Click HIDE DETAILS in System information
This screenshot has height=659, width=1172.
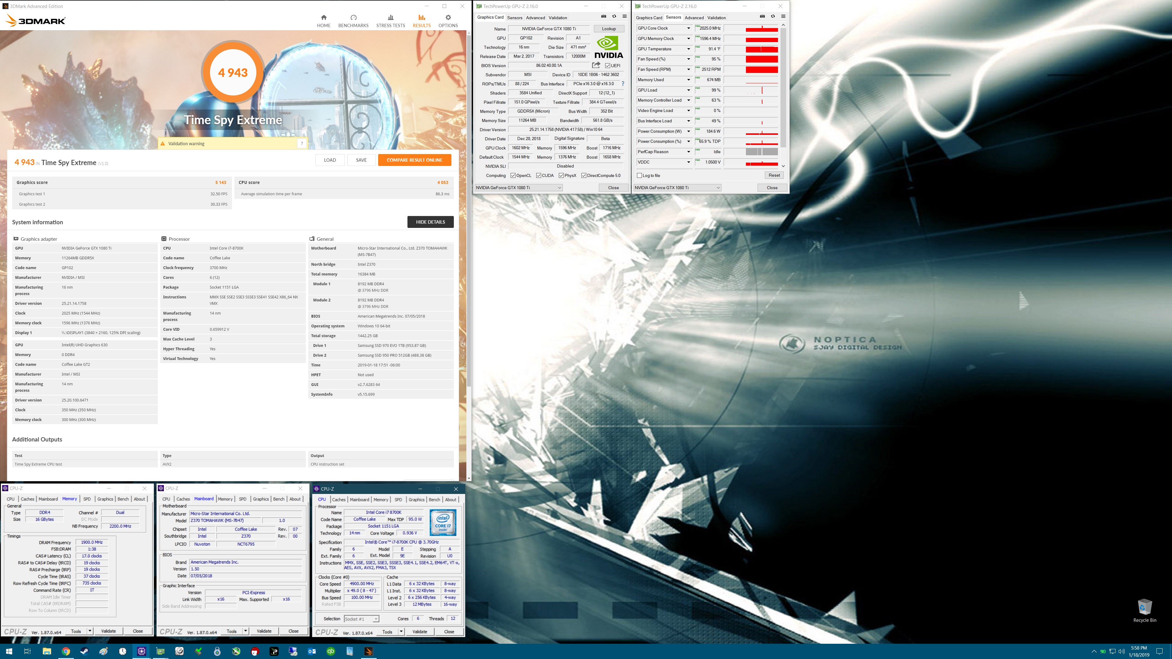(430, 222)
